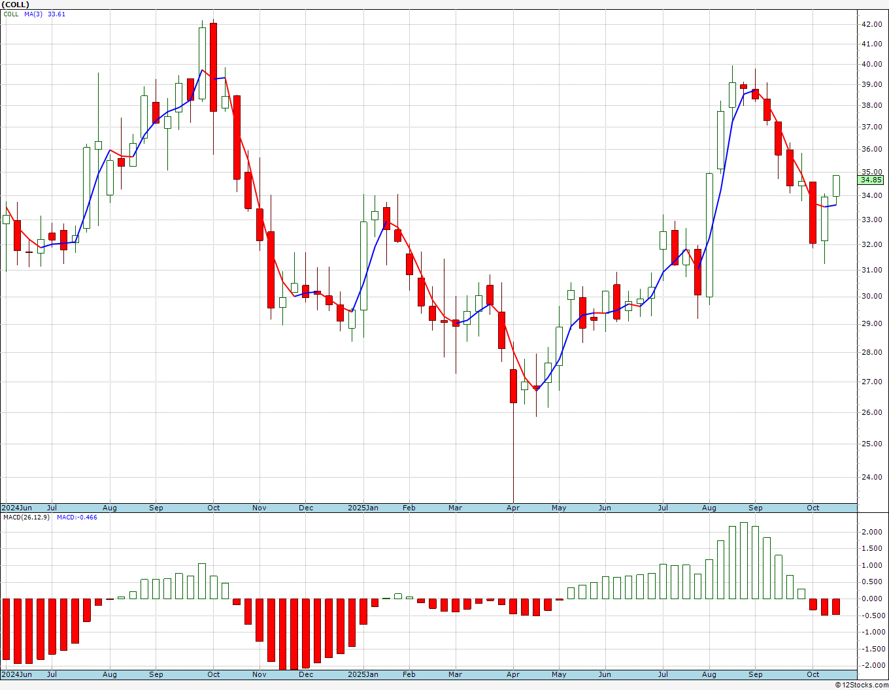
Task: Click the 0.500 MACD axis label
Action: (x=873, y=582)
